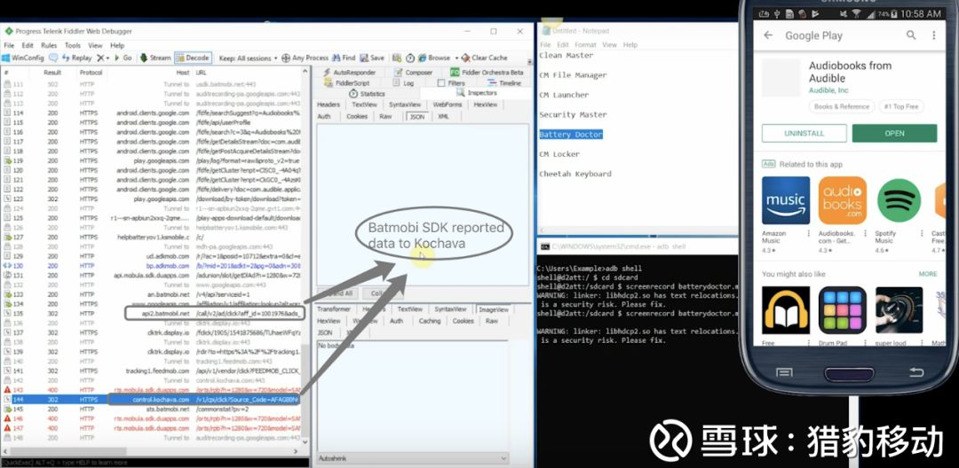Viewport: 959px width, 468px height.
Task: Open the FiddlerScript tab
Action: [x=347, y=83]
